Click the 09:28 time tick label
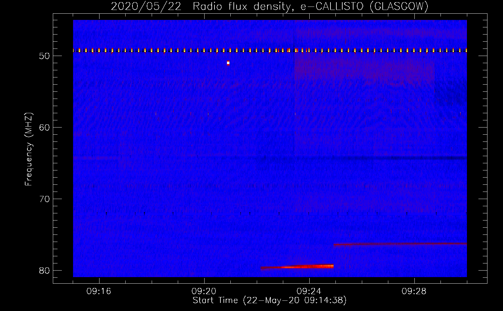503x311 pixels. 414,291
